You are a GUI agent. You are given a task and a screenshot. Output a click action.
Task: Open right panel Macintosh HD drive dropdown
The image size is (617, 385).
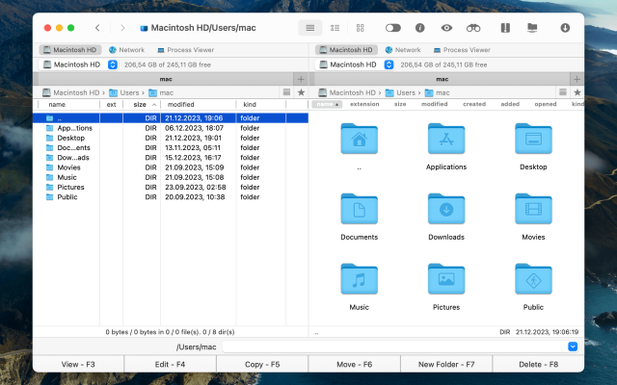pyautogui.click(x=389, y=64)
